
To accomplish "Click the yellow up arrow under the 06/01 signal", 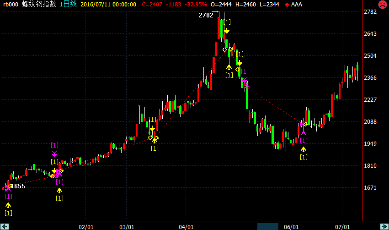I will [303, 149].
